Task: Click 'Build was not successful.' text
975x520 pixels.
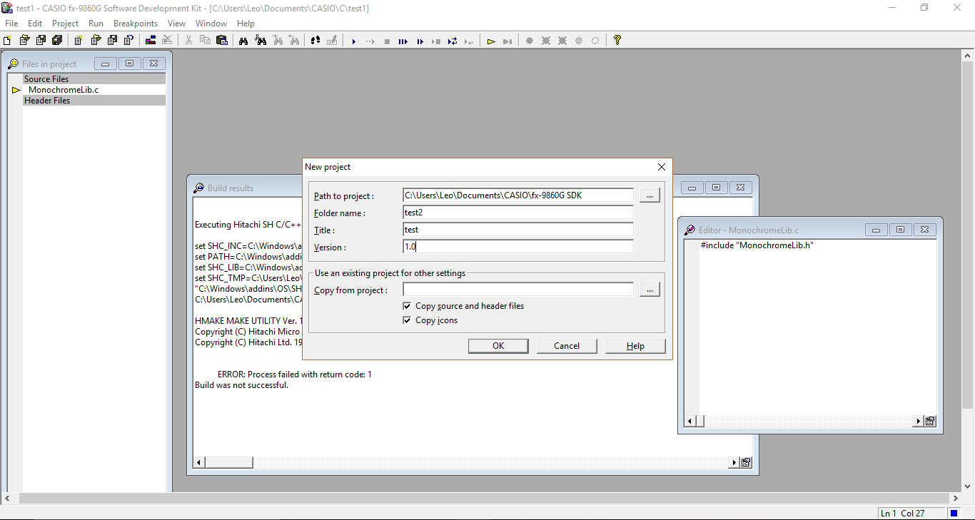Action: pyautogui.click(x=242, y=385)
